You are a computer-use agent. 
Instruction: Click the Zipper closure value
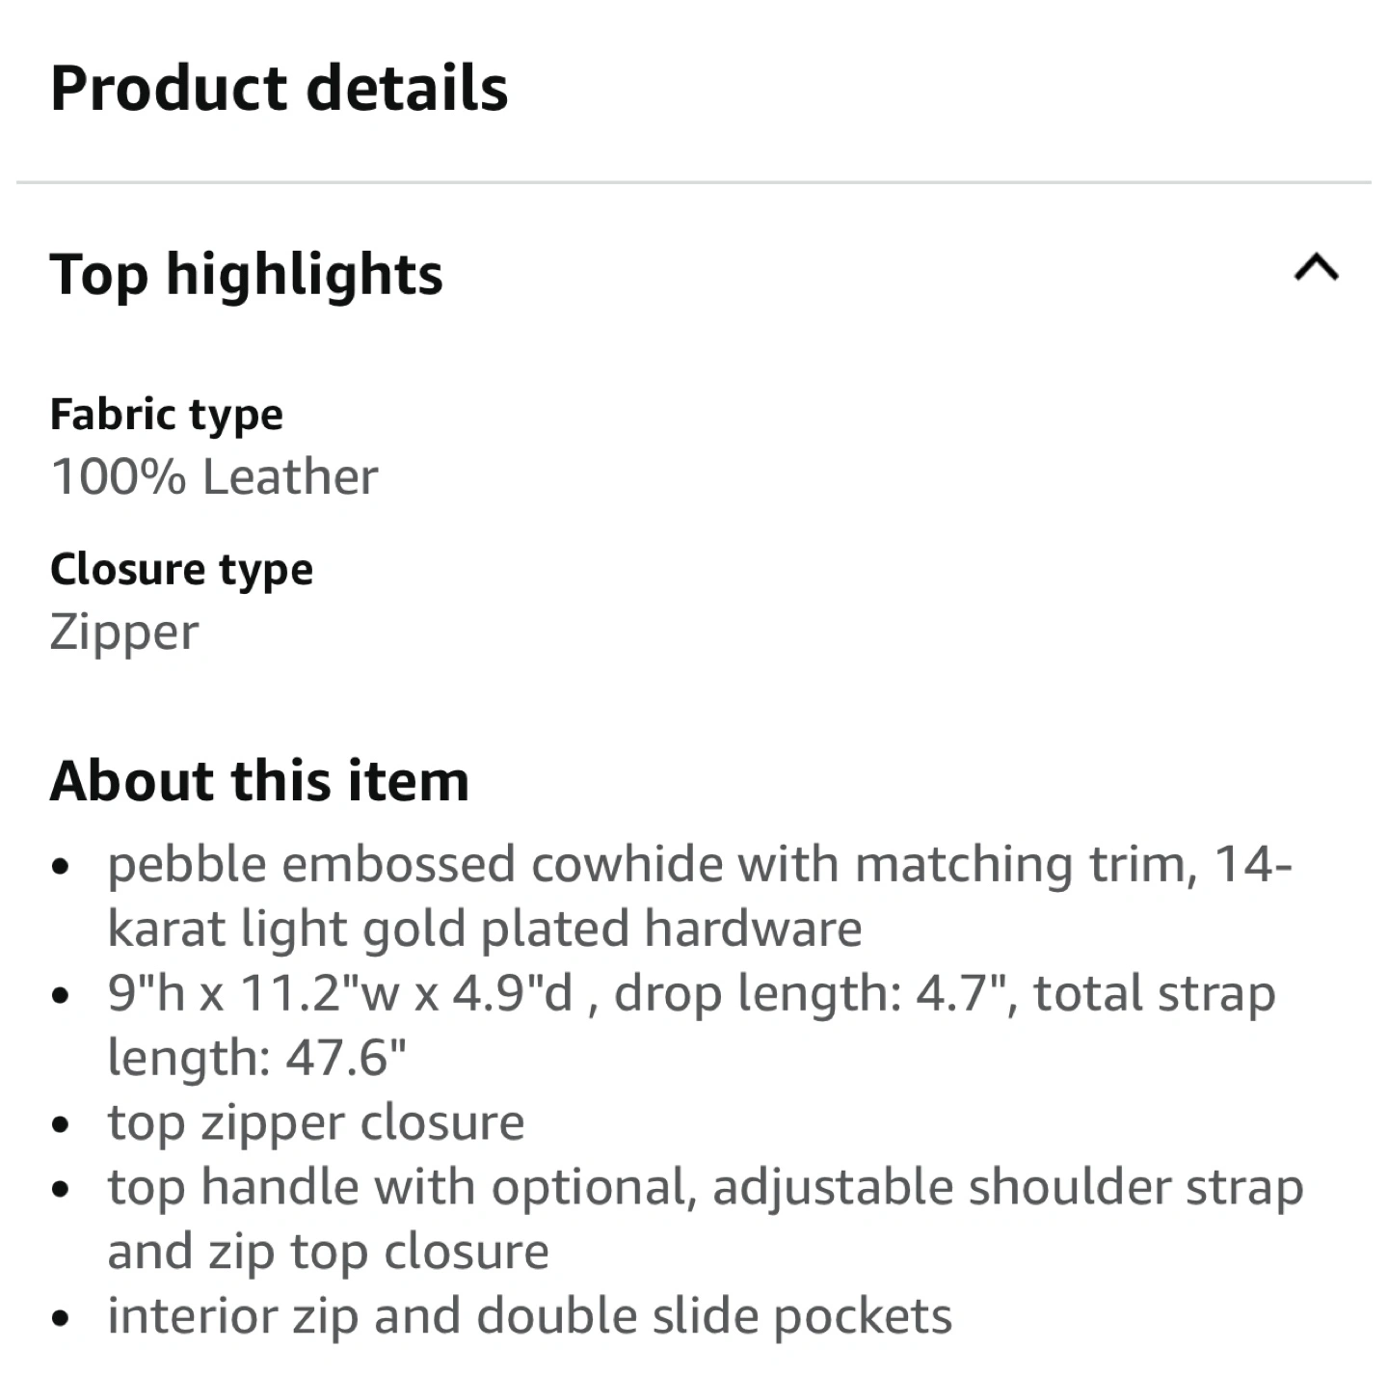pyautogui.click(x=124, y=633)
